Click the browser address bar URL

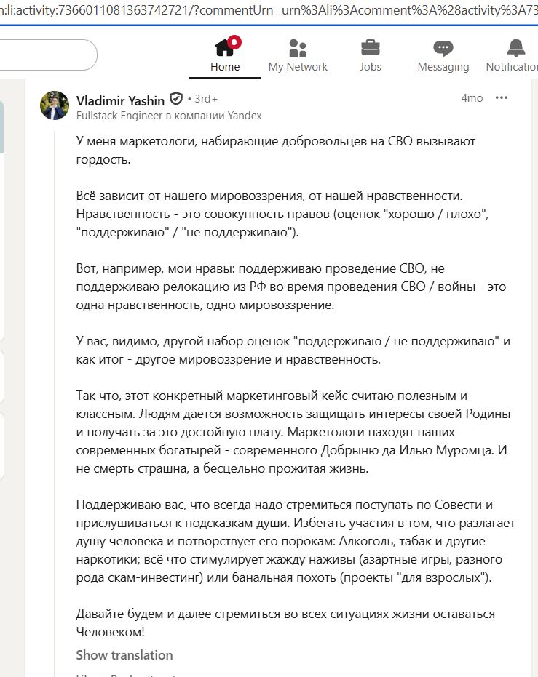pos(269,12)
